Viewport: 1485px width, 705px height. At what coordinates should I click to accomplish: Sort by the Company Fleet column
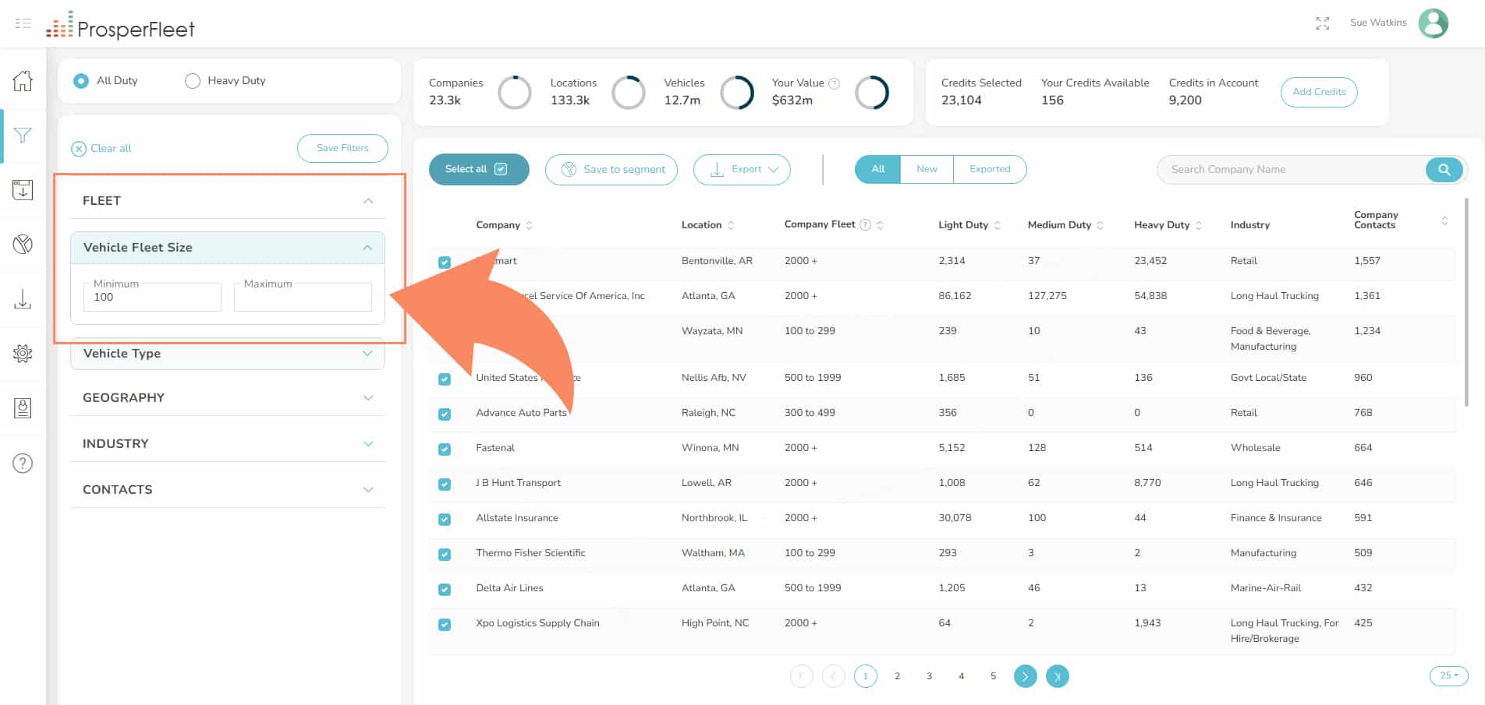pos(880,225)
